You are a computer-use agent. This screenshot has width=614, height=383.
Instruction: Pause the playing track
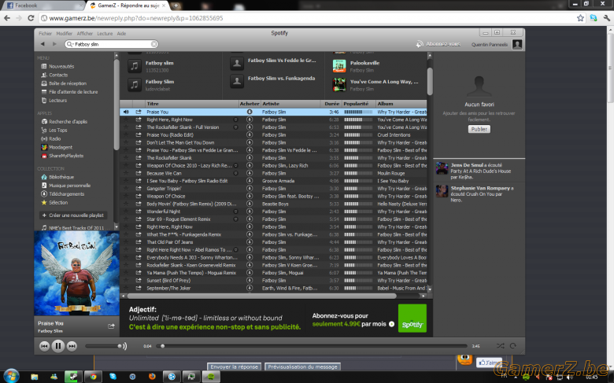(x=58, y=346)
